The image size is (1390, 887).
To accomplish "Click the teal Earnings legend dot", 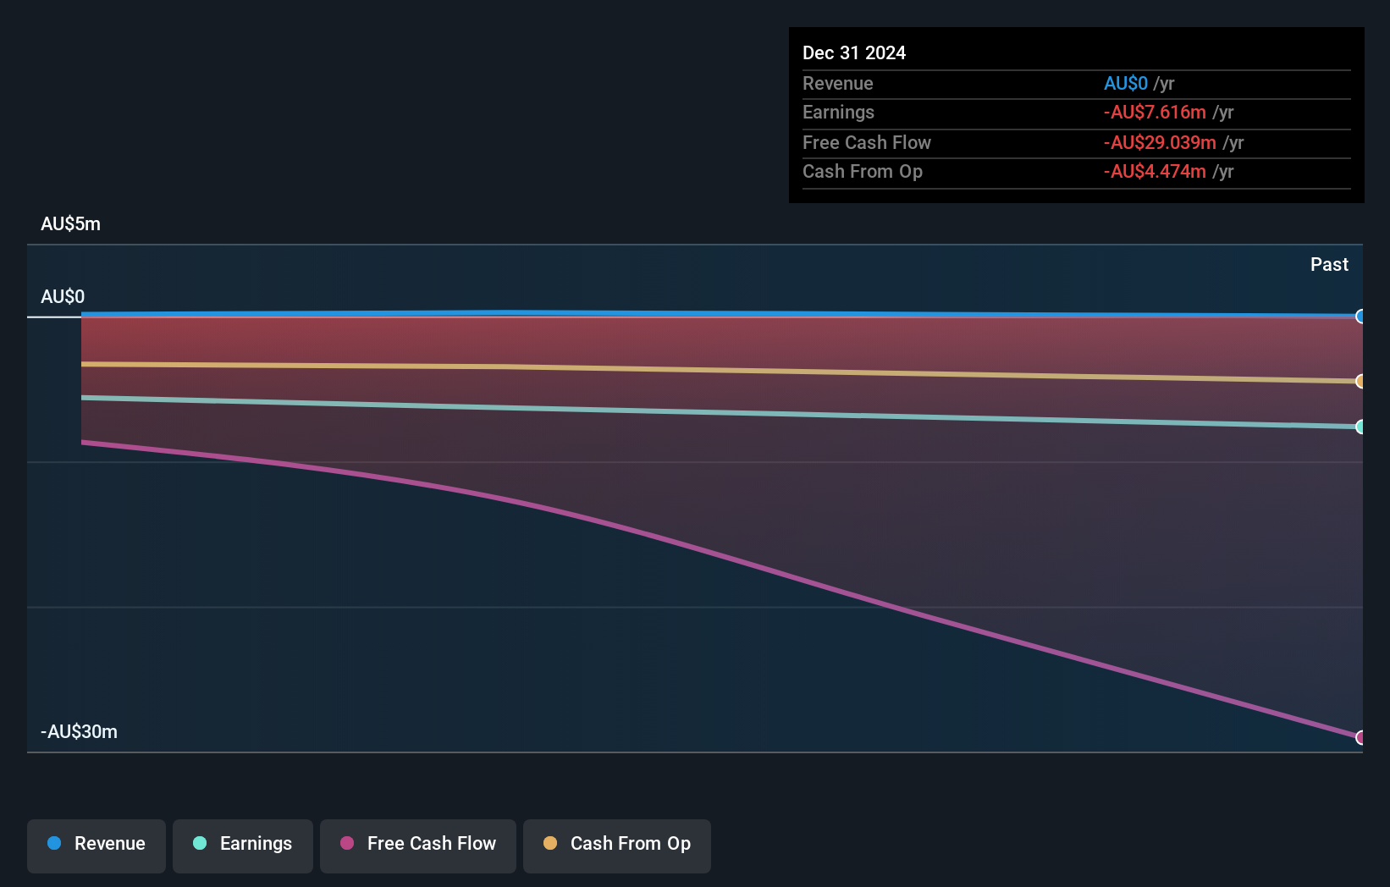I will (x=200, y=843).
